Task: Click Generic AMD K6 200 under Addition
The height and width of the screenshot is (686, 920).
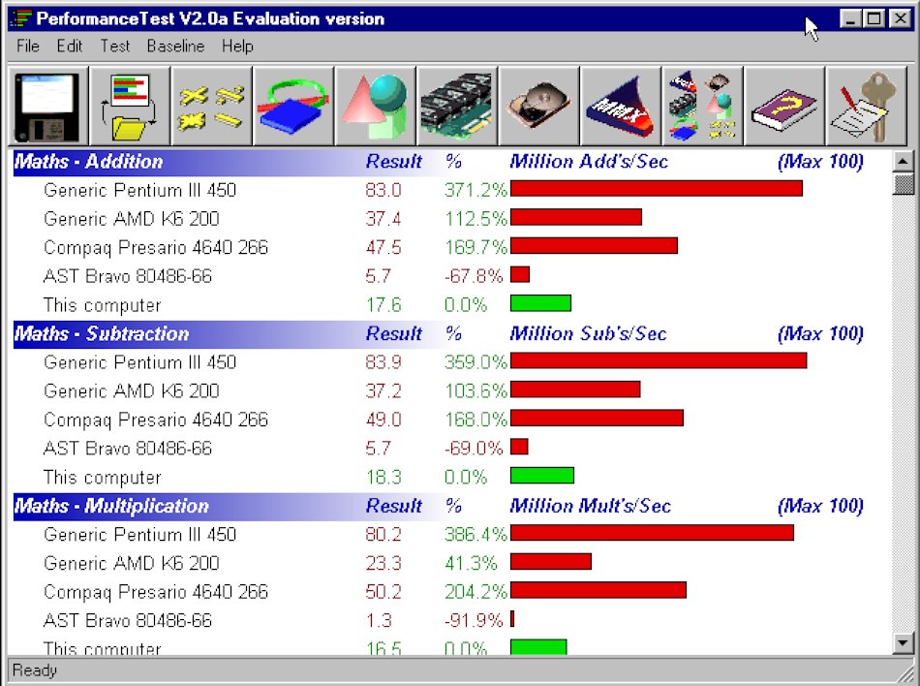Action: pos(132,219)
